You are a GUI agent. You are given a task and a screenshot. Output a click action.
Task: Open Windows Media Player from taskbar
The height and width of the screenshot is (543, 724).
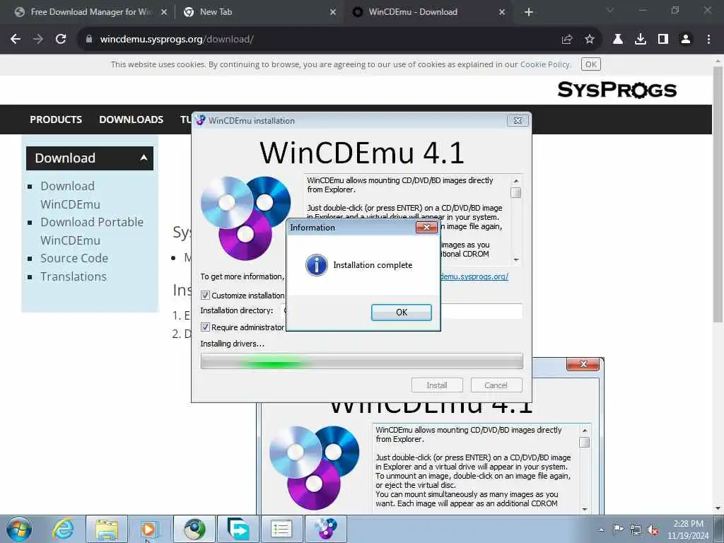pyautogui.click(x=148, y=529)
